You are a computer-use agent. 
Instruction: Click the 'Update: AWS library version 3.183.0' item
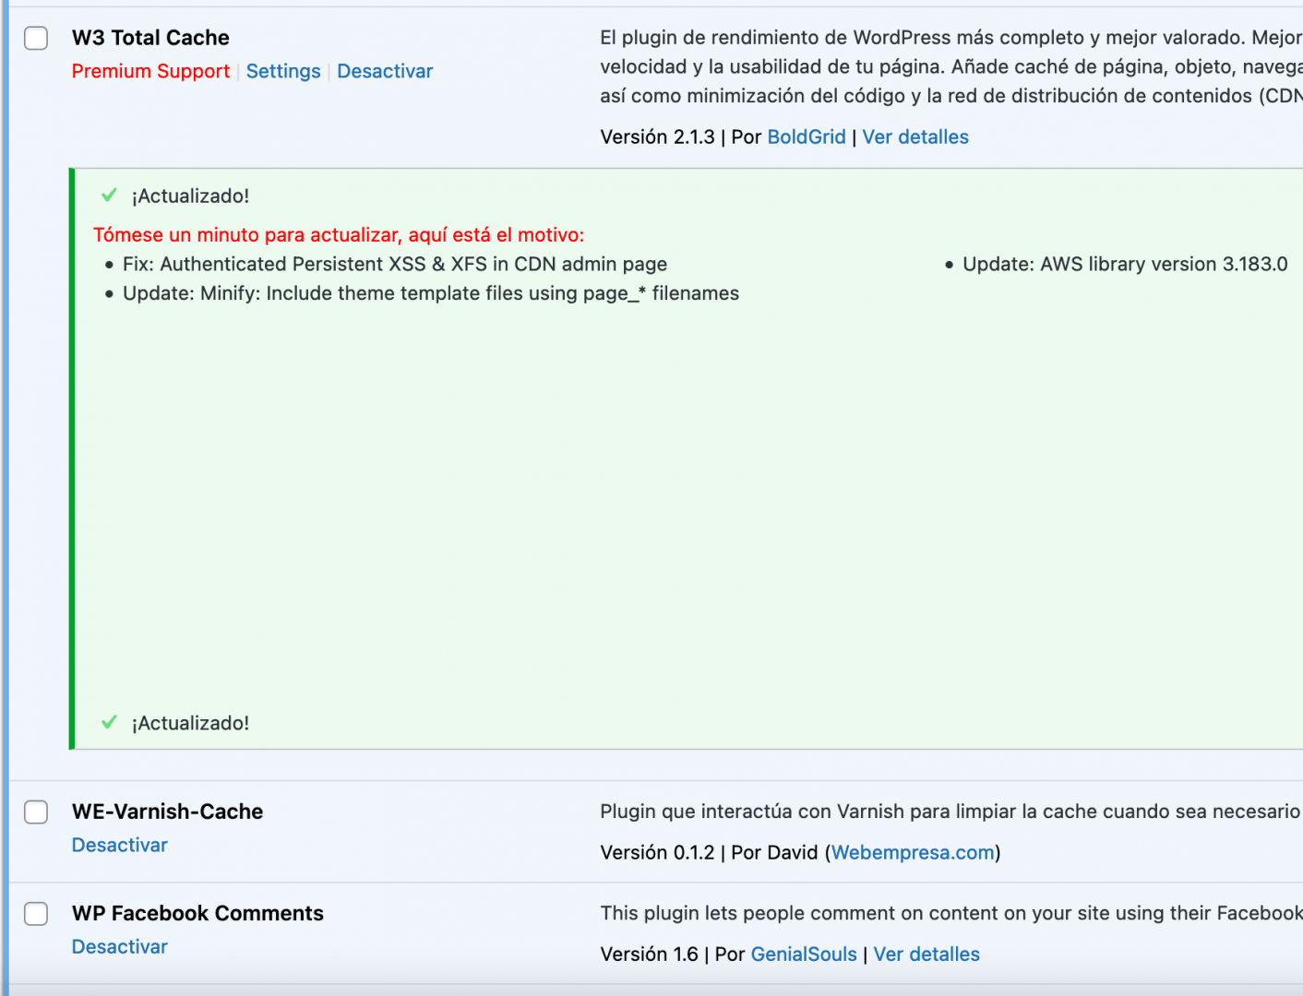tap(1125, 264)
